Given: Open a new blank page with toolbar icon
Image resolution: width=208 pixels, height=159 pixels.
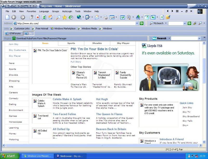Looking at the screenshot, I should click(x=8, y=17).
